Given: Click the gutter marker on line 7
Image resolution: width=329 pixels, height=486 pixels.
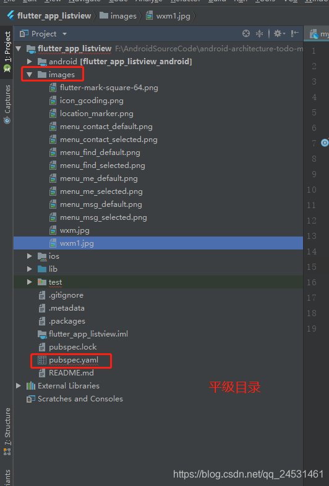Looking at the screenshot, I should tap(325, 143).
